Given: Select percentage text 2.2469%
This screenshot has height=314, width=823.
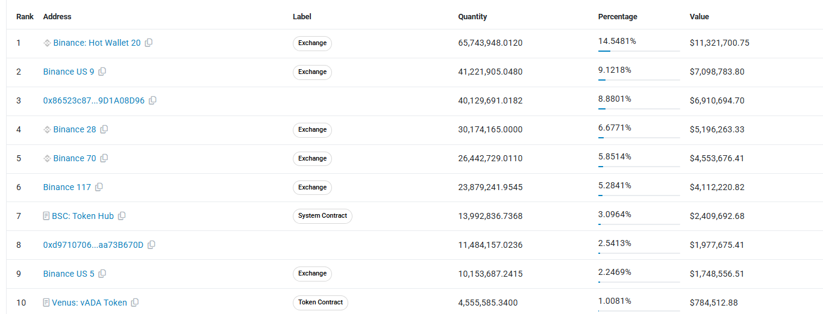Looking at the screenshot, I should tap(615, 272).
